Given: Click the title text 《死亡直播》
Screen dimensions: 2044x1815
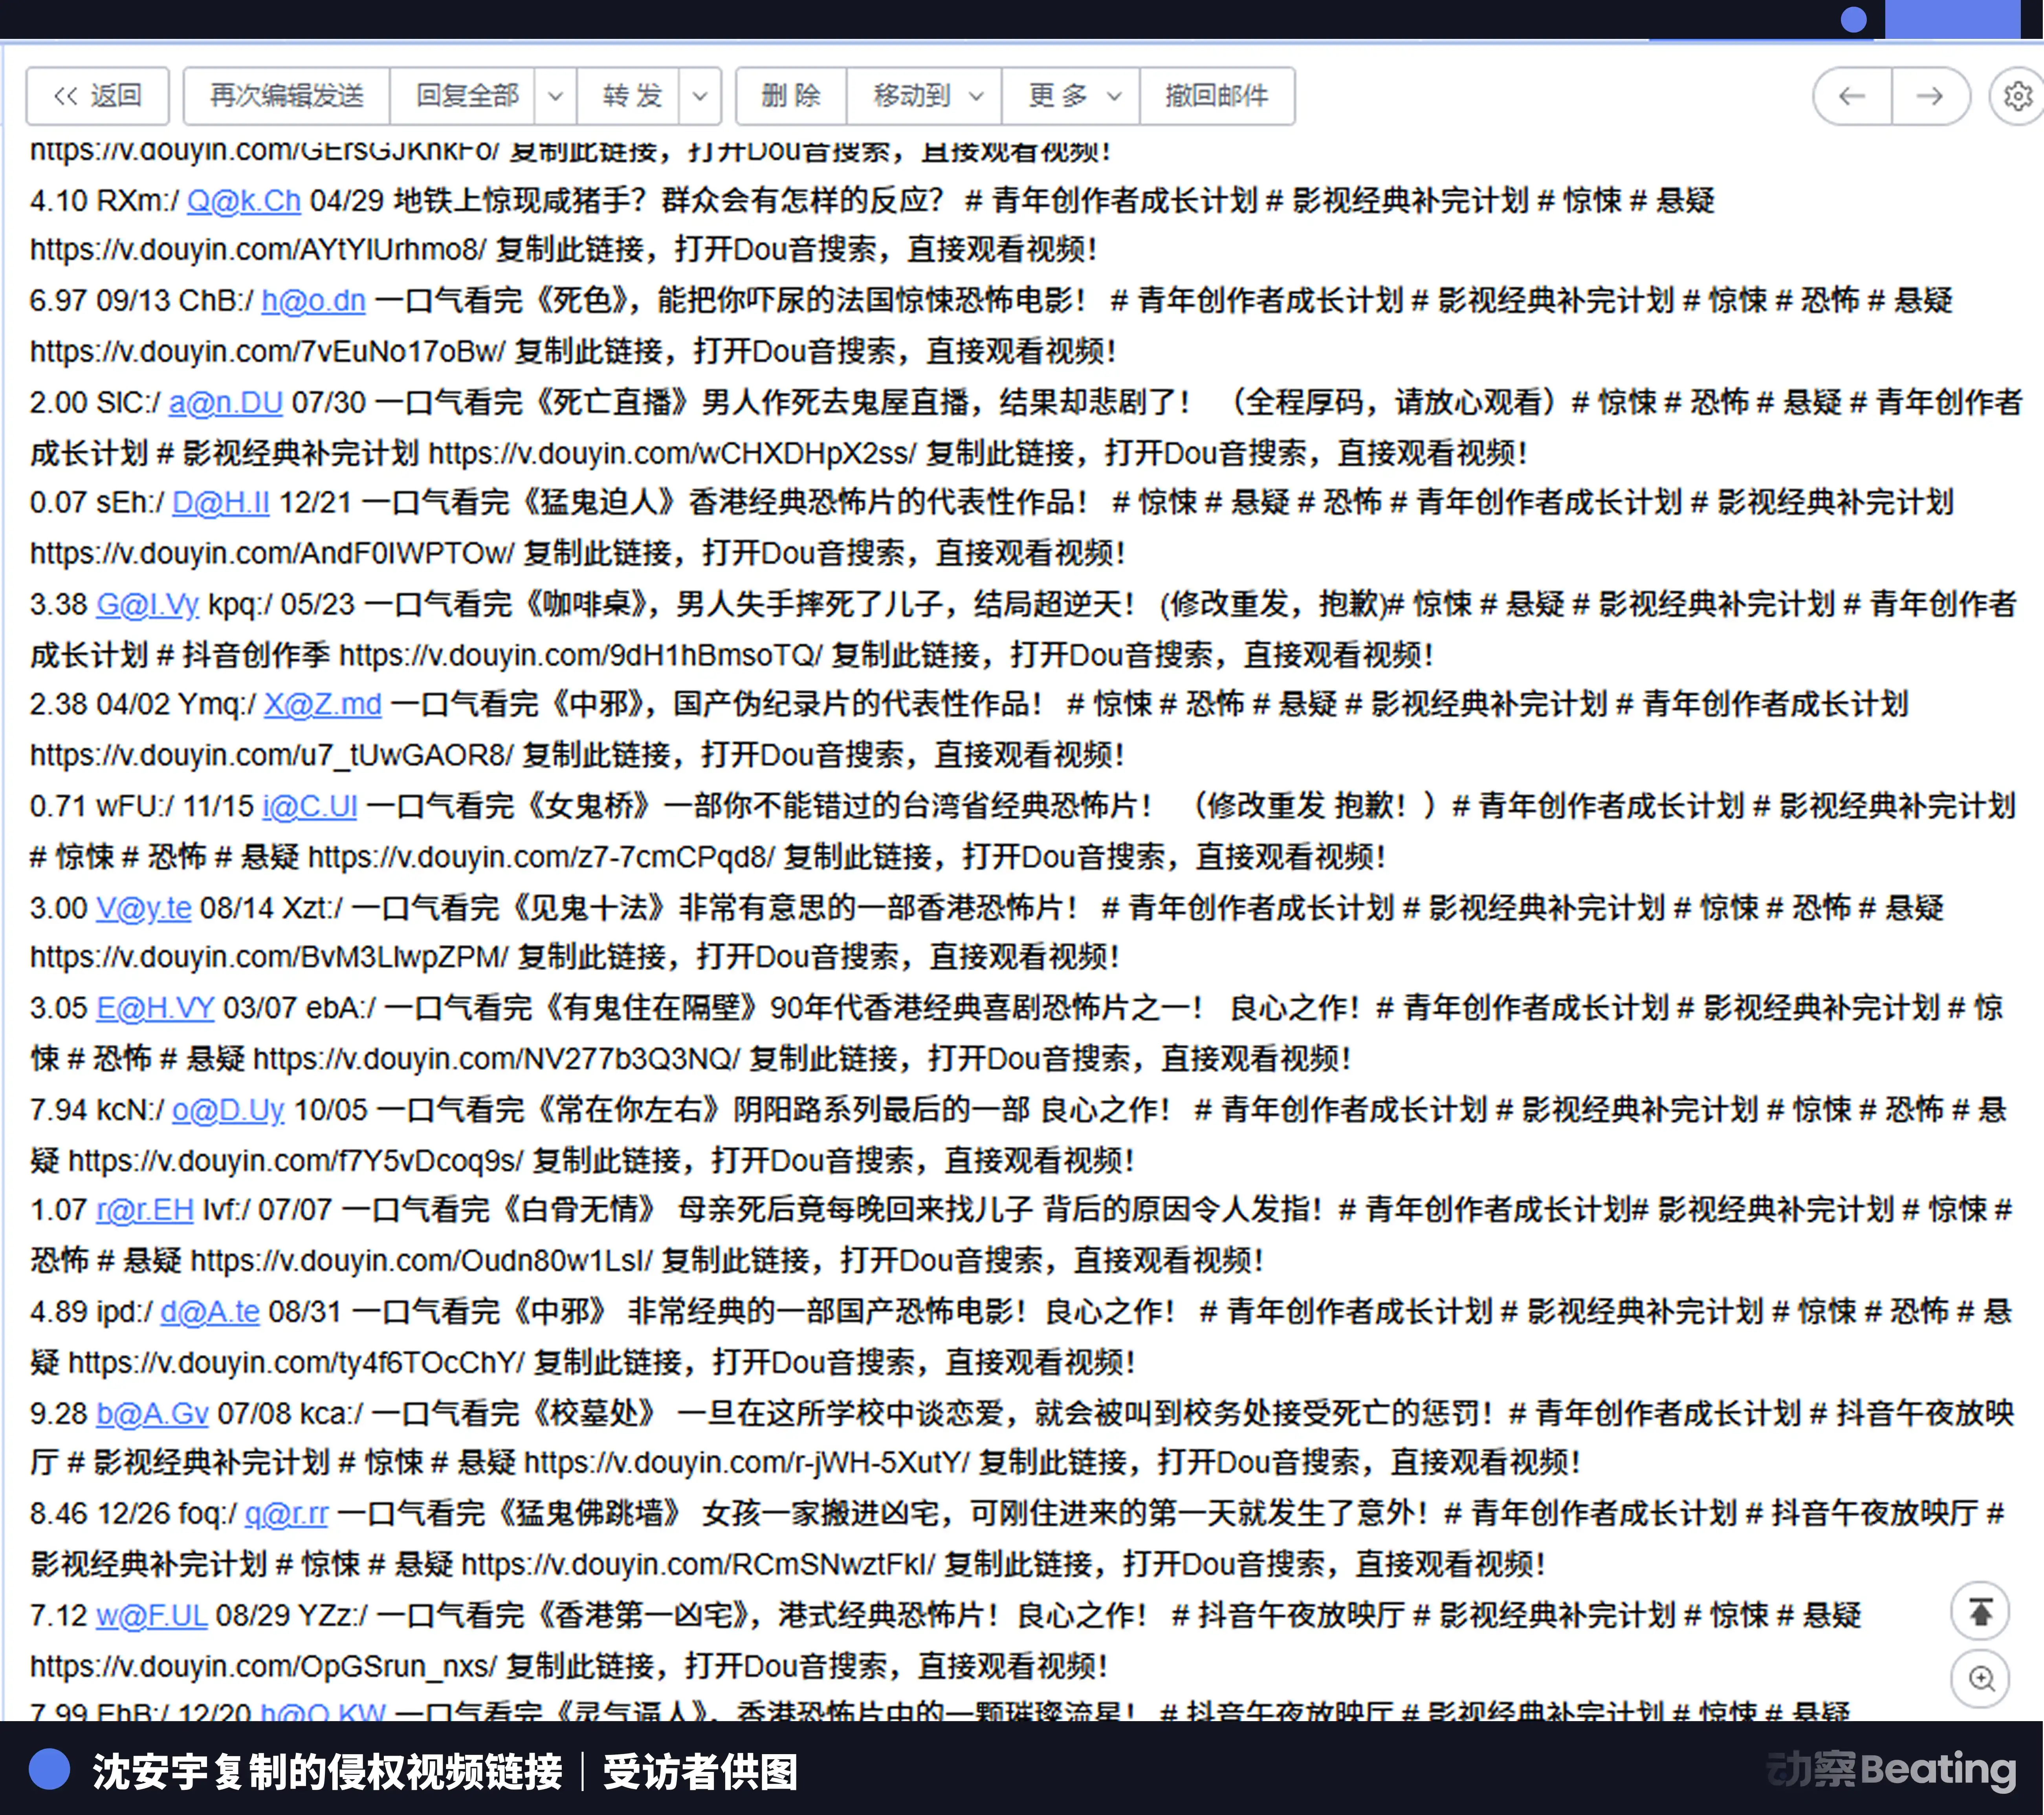Looking at the screenshot, I should (x=612, y=403).
